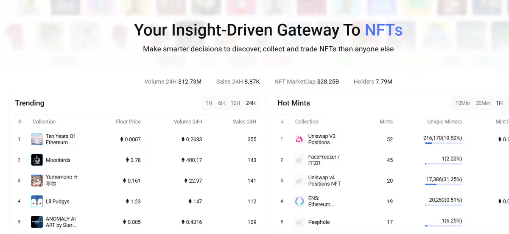Show Hot Mints for 10Min

(462, 103)
